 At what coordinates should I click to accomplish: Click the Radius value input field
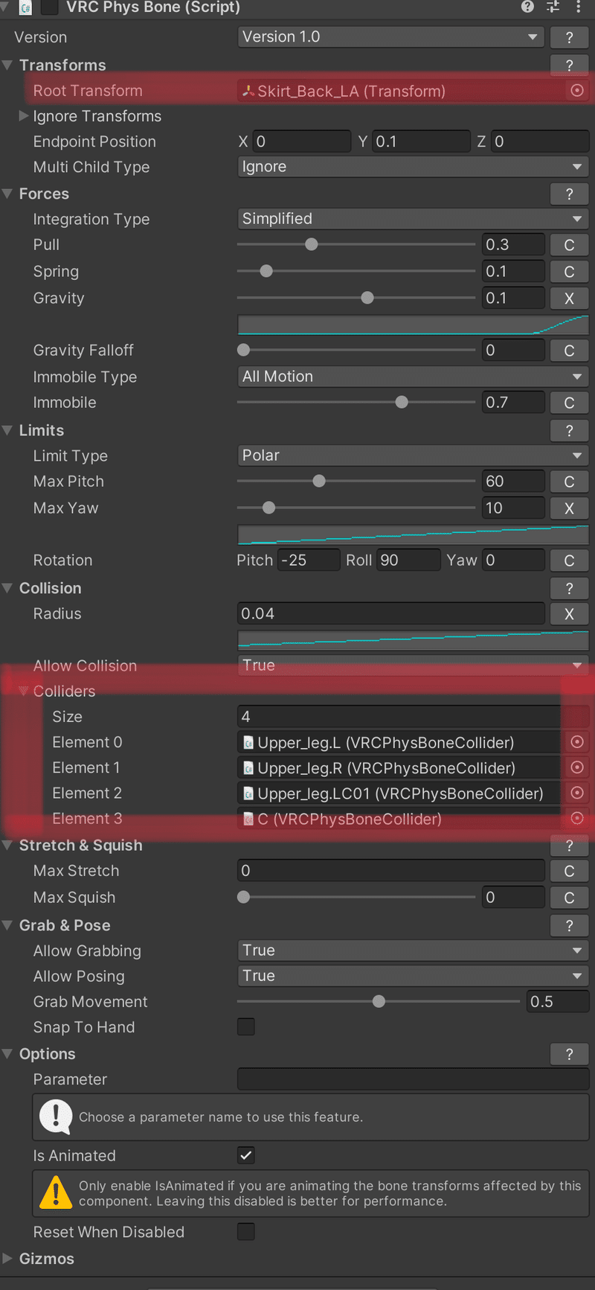391,614
